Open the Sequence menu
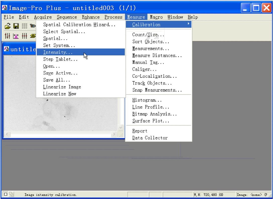Screen dimensions: 273x199 pos(67,17)
